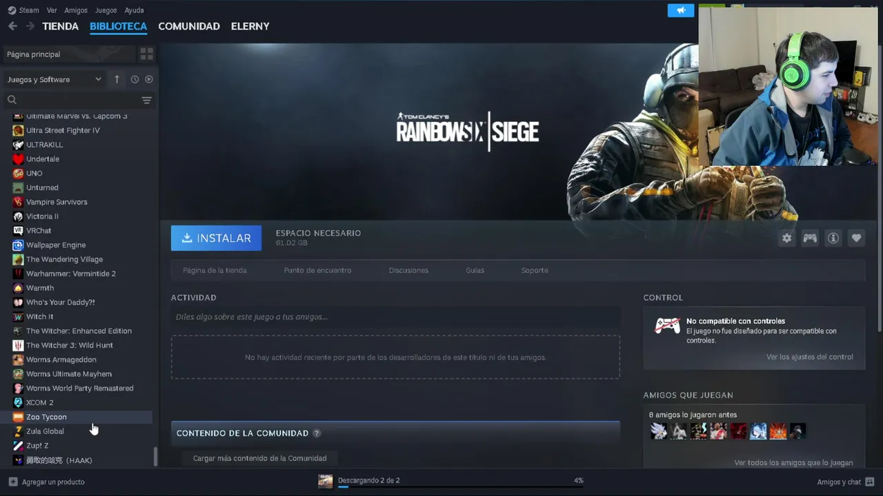Add Rainbow Six Siege to favorites heart
This screenshot has width=883, height=496.
[x=856, y=238]
